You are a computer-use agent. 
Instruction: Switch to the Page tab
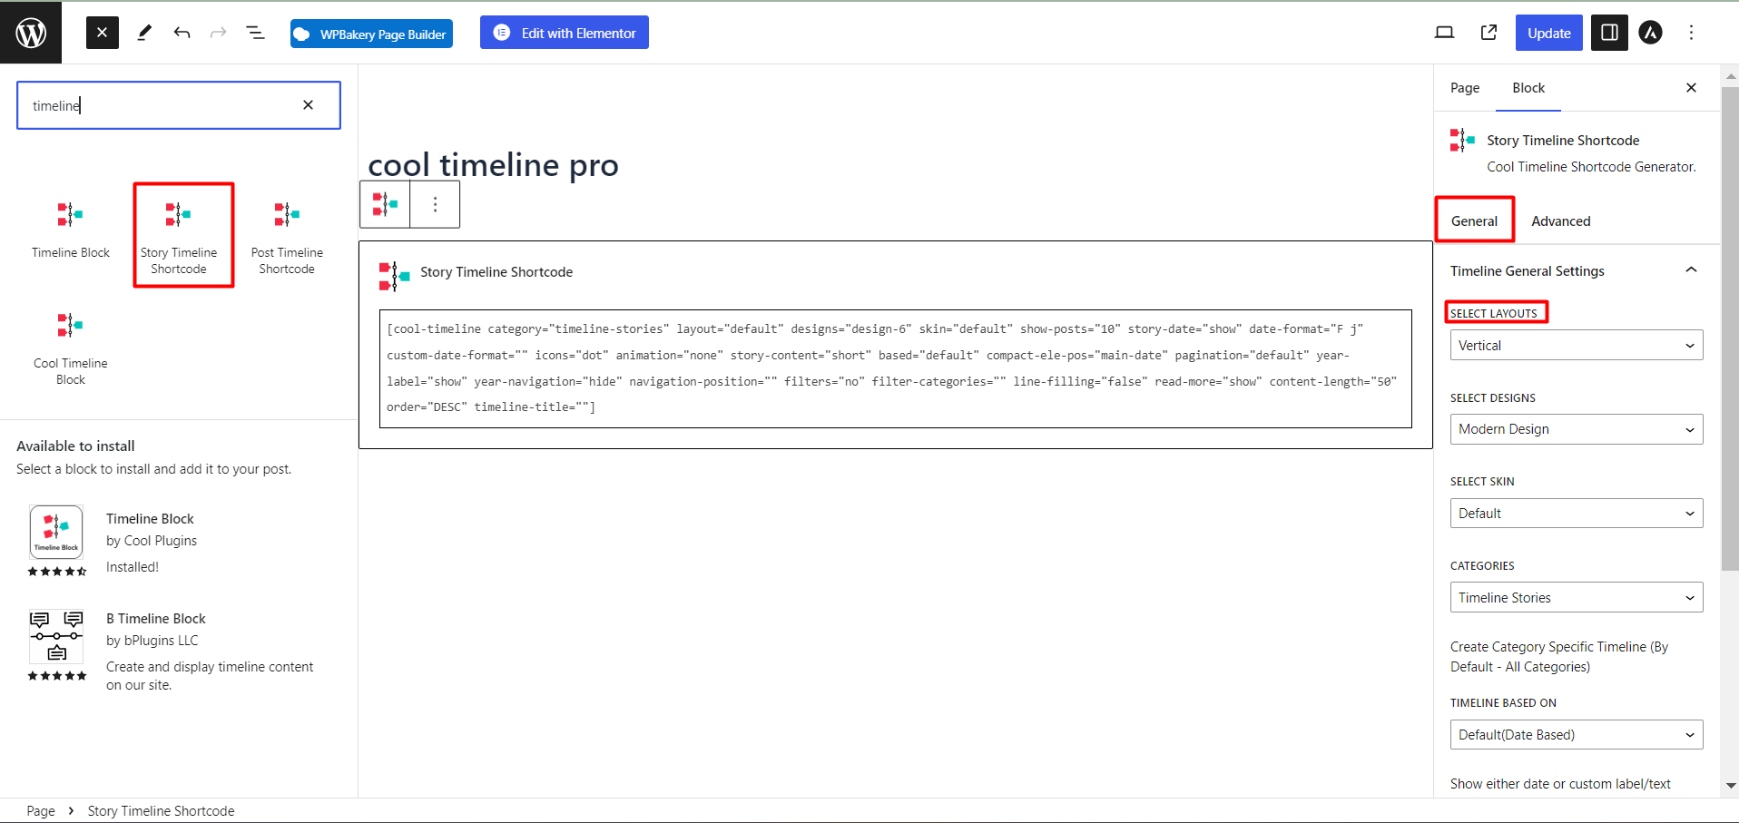pos(1465,88)
